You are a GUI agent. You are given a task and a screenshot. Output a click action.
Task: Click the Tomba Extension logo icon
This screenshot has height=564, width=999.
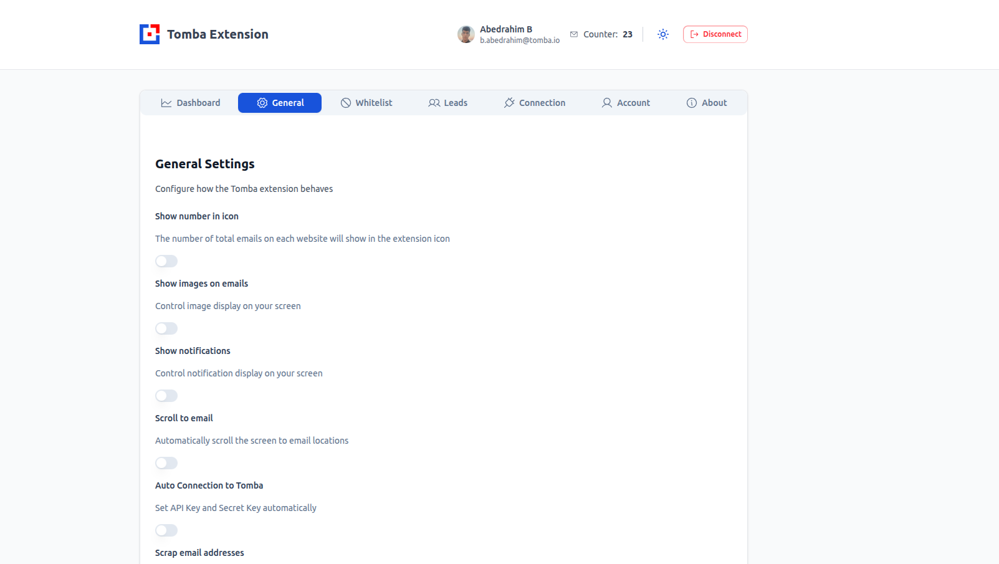pyautogui.click(x=150, y=34)
